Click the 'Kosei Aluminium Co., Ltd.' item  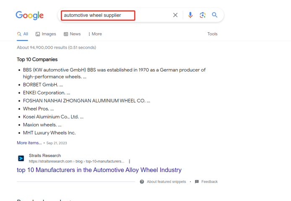point(53,117)
